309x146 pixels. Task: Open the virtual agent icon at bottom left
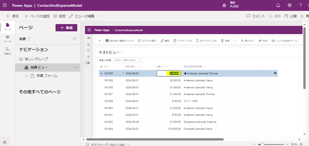click(5, 142)
